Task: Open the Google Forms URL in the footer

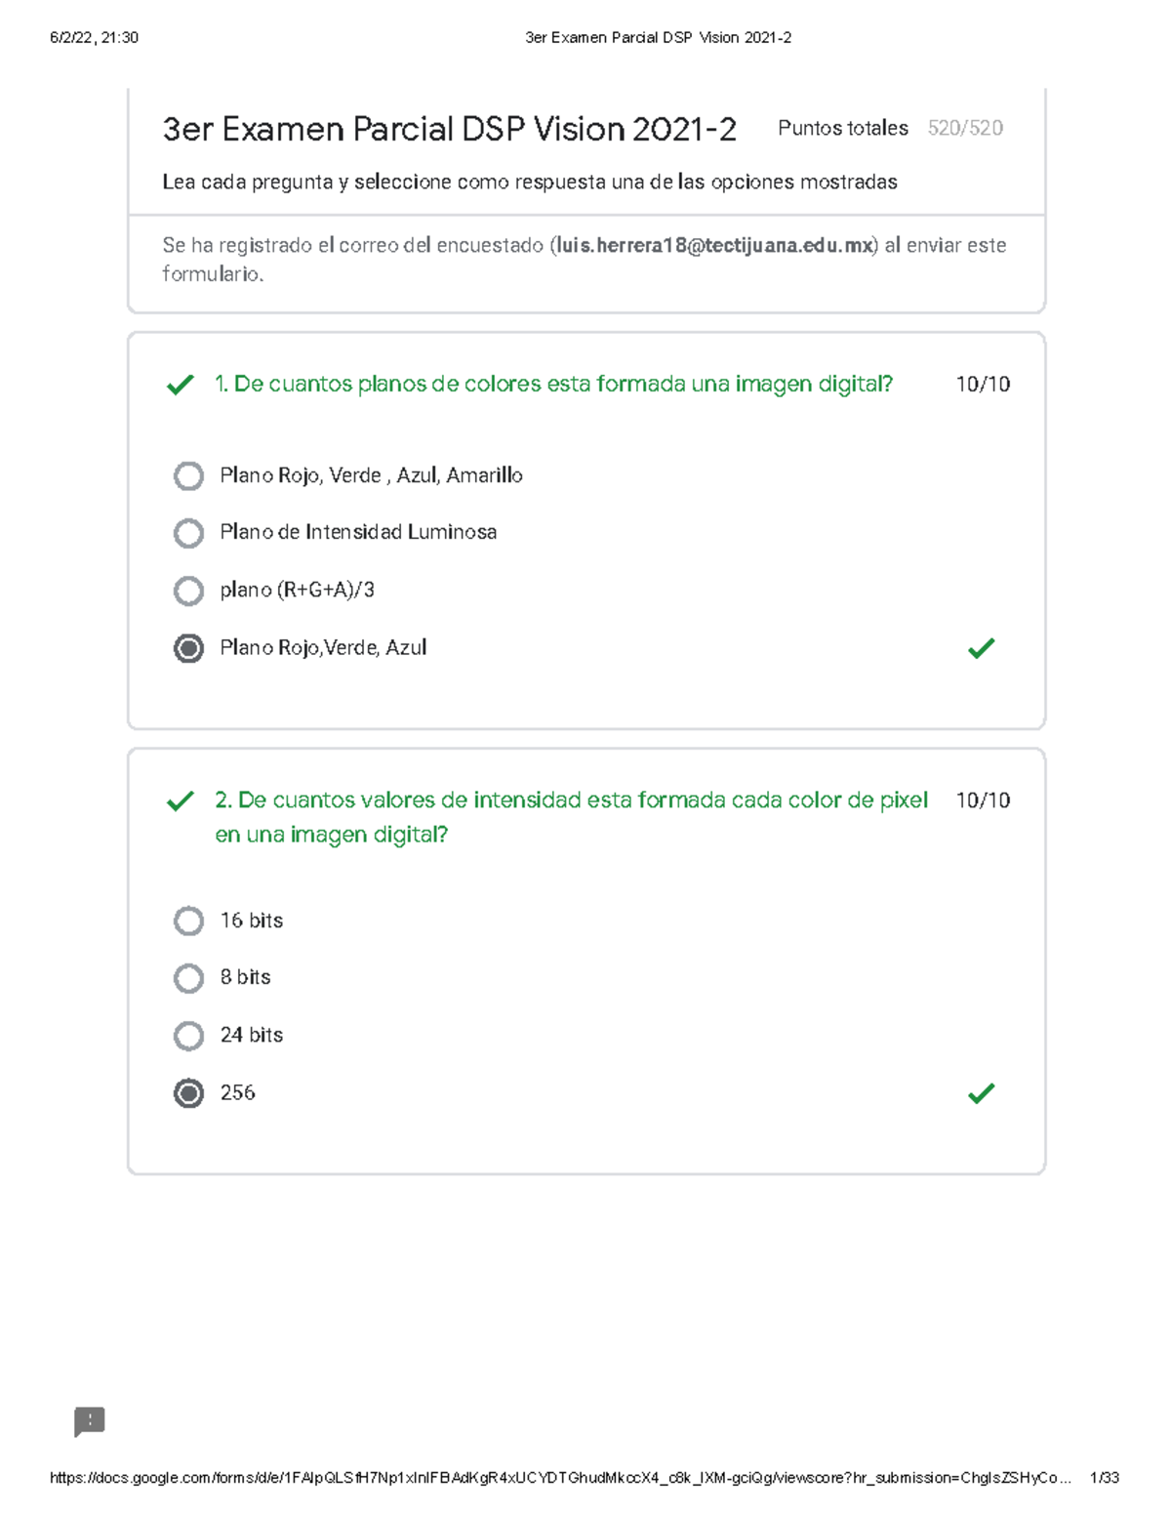Action: (559, 1478)
